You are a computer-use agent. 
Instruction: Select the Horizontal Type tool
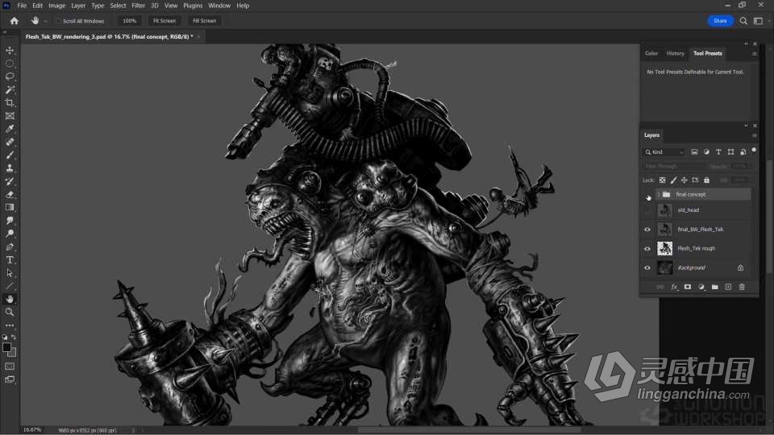pyautogui.click(x=10, y=259)
